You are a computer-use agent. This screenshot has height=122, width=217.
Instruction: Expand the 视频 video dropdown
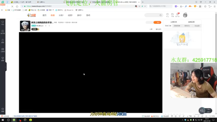pos(70,15)
